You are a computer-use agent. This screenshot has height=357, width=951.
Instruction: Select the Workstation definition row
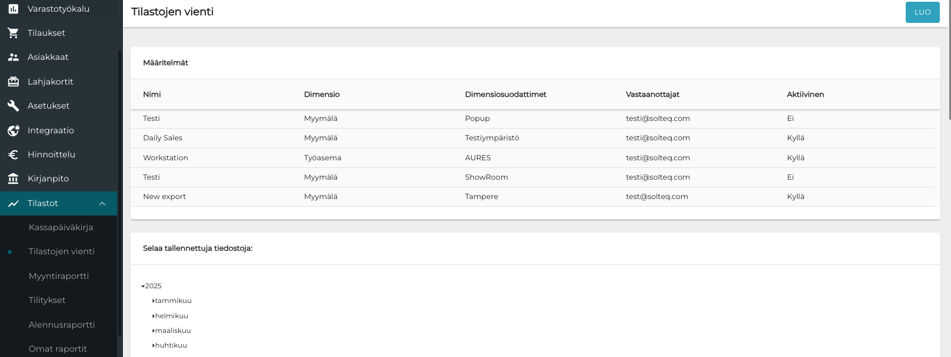(166, 158)
